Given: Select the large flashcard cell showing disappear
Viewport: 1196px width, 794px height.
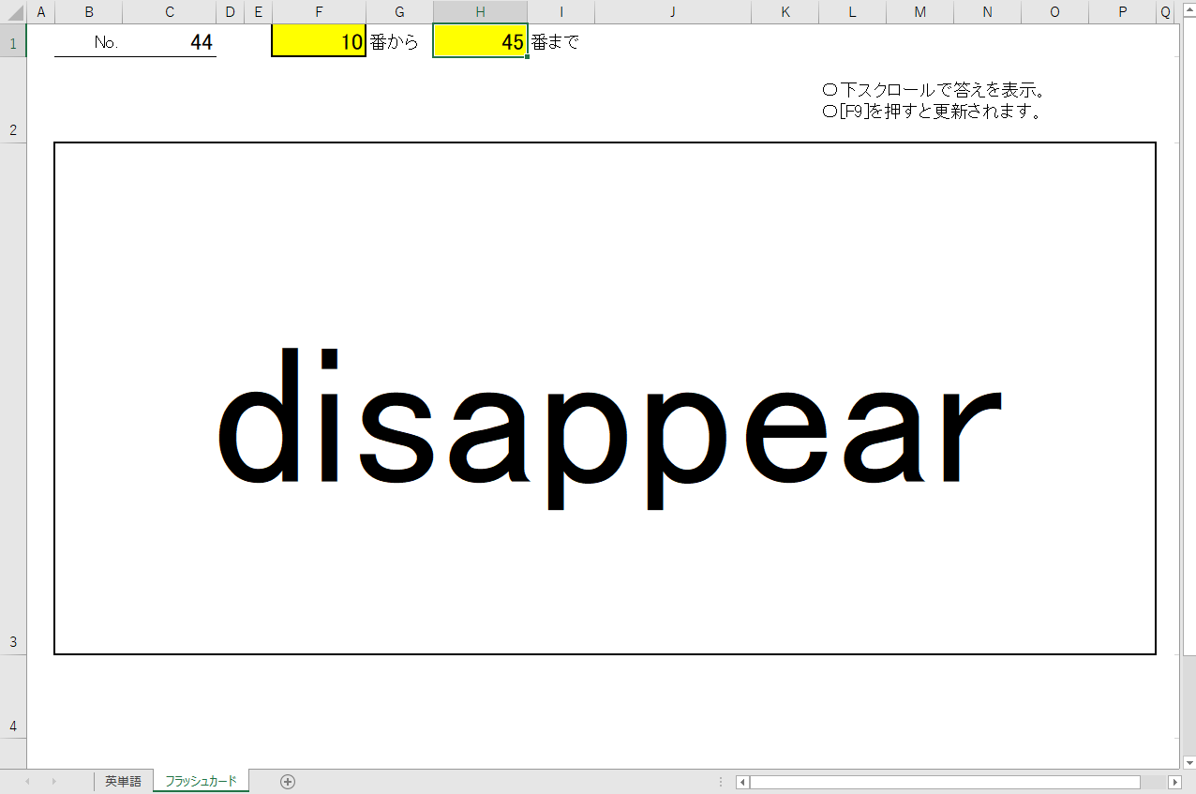Looking at the screenshot, I should tap(605, 398).
